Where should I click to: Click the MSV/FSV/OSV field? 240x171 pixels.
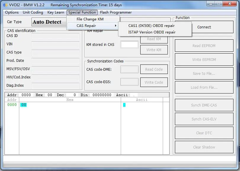[x=55, y=69]
